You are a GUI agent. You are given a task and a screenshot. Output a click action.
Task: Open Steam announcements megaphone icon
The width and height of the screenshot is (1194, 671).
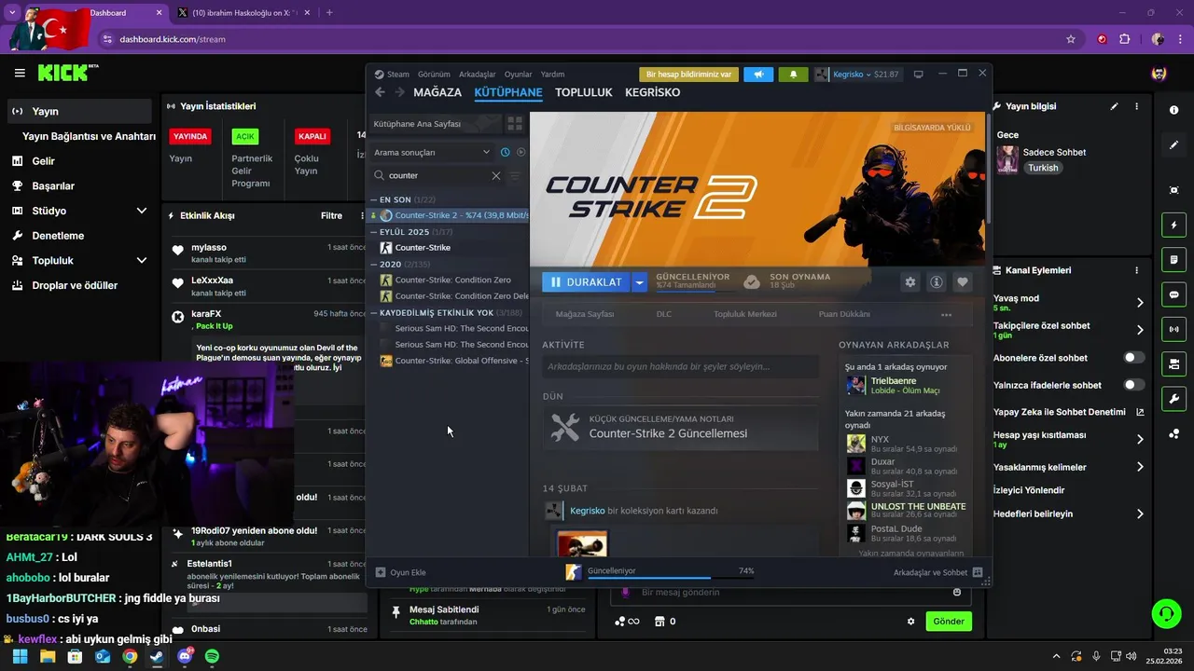click(x=758, y=75)
